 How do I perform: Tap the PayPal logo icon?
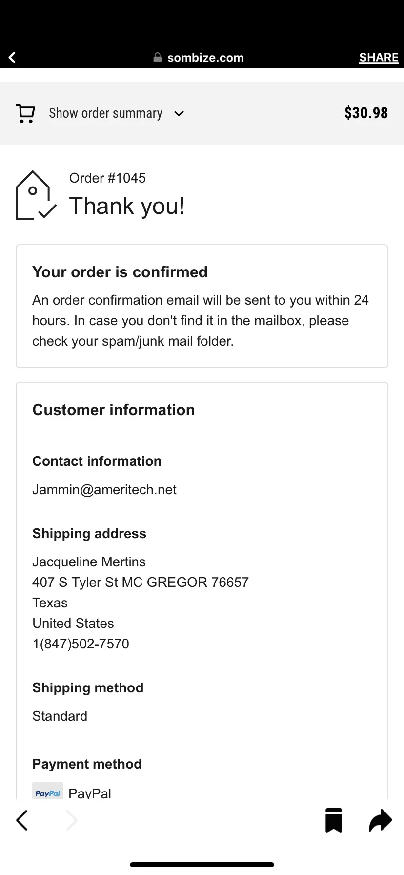(48, 791)
